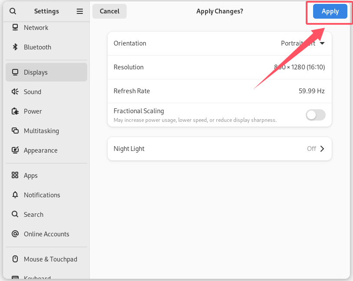The height and width of the screenshot is (281, 353).
Task: Select Online Accounts in the sidebar
Action: click(46, 234)
